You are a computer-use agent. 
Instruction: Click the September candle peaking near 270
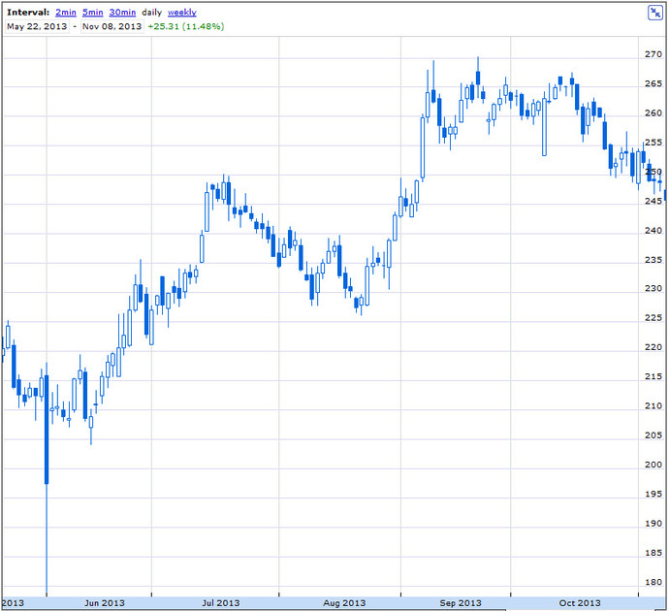click(478, 77)
